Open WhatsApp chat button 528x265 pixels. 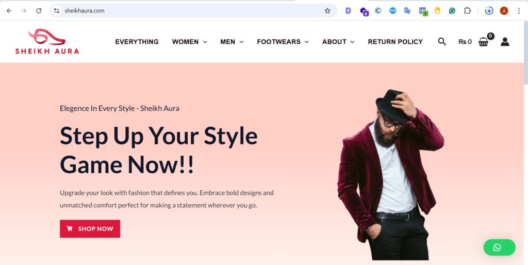pos(499,247)
